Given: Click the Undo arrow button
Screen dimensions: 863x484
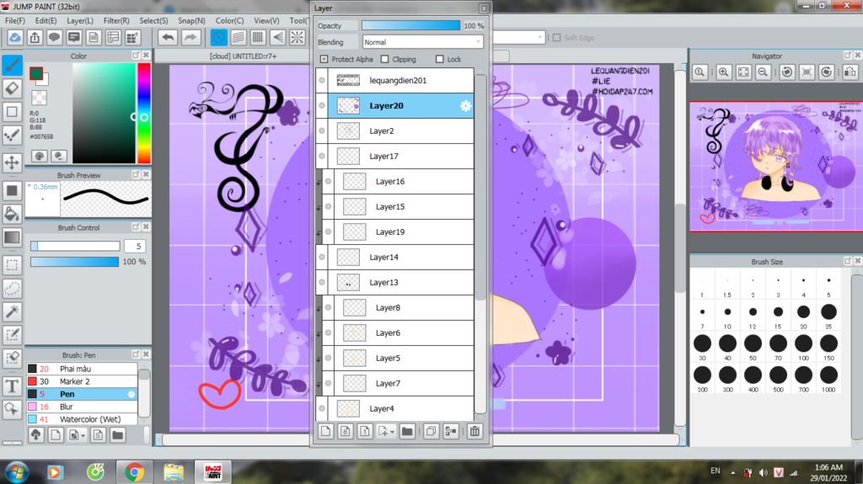Looking at the screenshot, I should pos(169,37).
